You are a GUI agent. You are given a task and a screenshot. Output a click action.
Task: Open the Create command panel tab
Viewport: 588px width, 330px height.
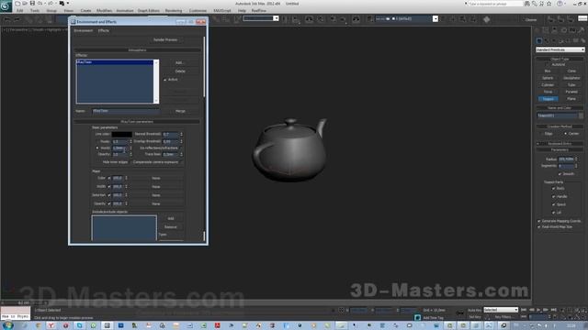[x=537, y=30]
